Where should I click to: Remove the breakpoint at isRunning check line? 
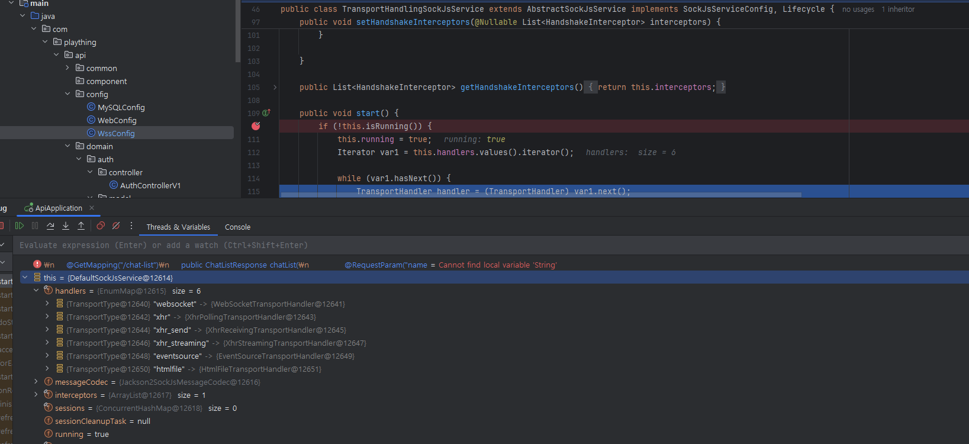coord(256,126)
